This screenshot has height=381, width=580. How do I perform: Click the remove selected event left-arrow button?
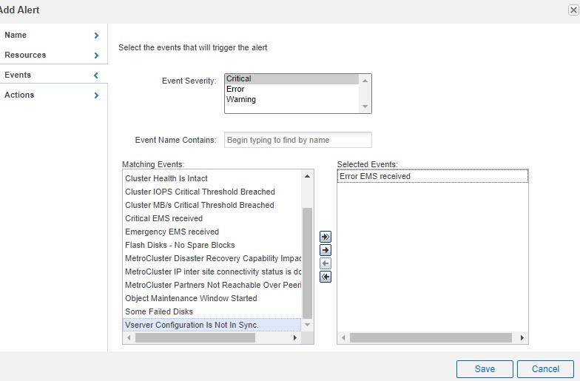pyautogui.click(x=325, y=263)
